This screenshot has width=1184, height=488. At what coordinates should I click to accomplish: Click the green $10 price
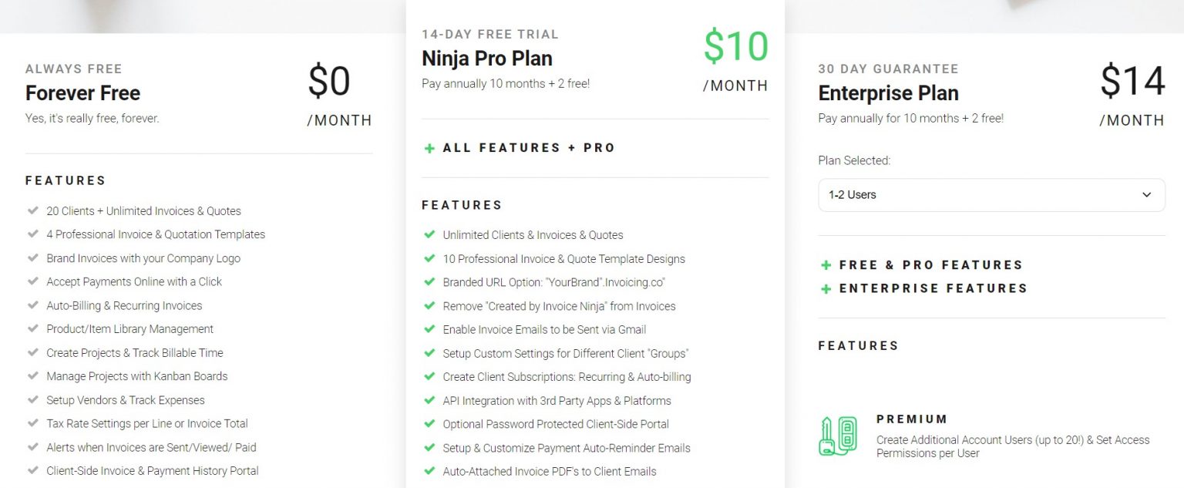pos(736,47)
